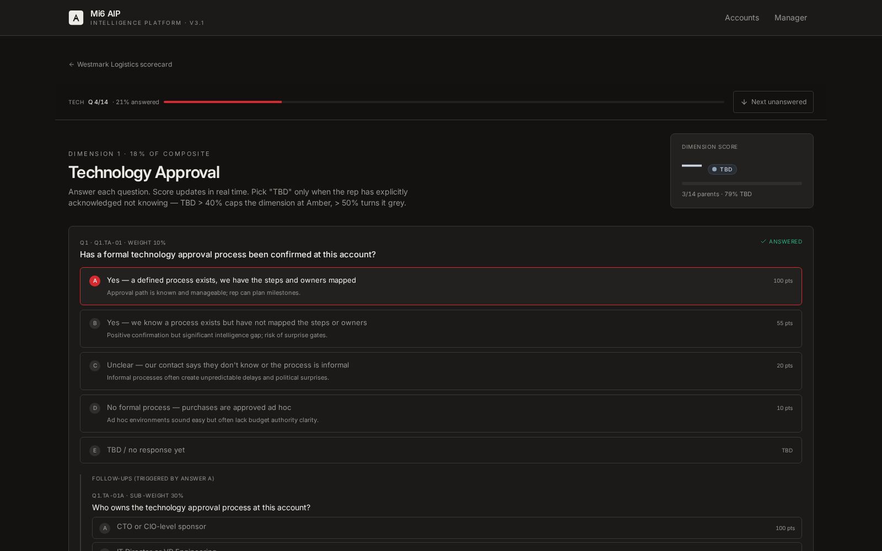Click the back arrow before Westmark Logistics scorecard
882x551 pixels.
(x=72, y=64)
